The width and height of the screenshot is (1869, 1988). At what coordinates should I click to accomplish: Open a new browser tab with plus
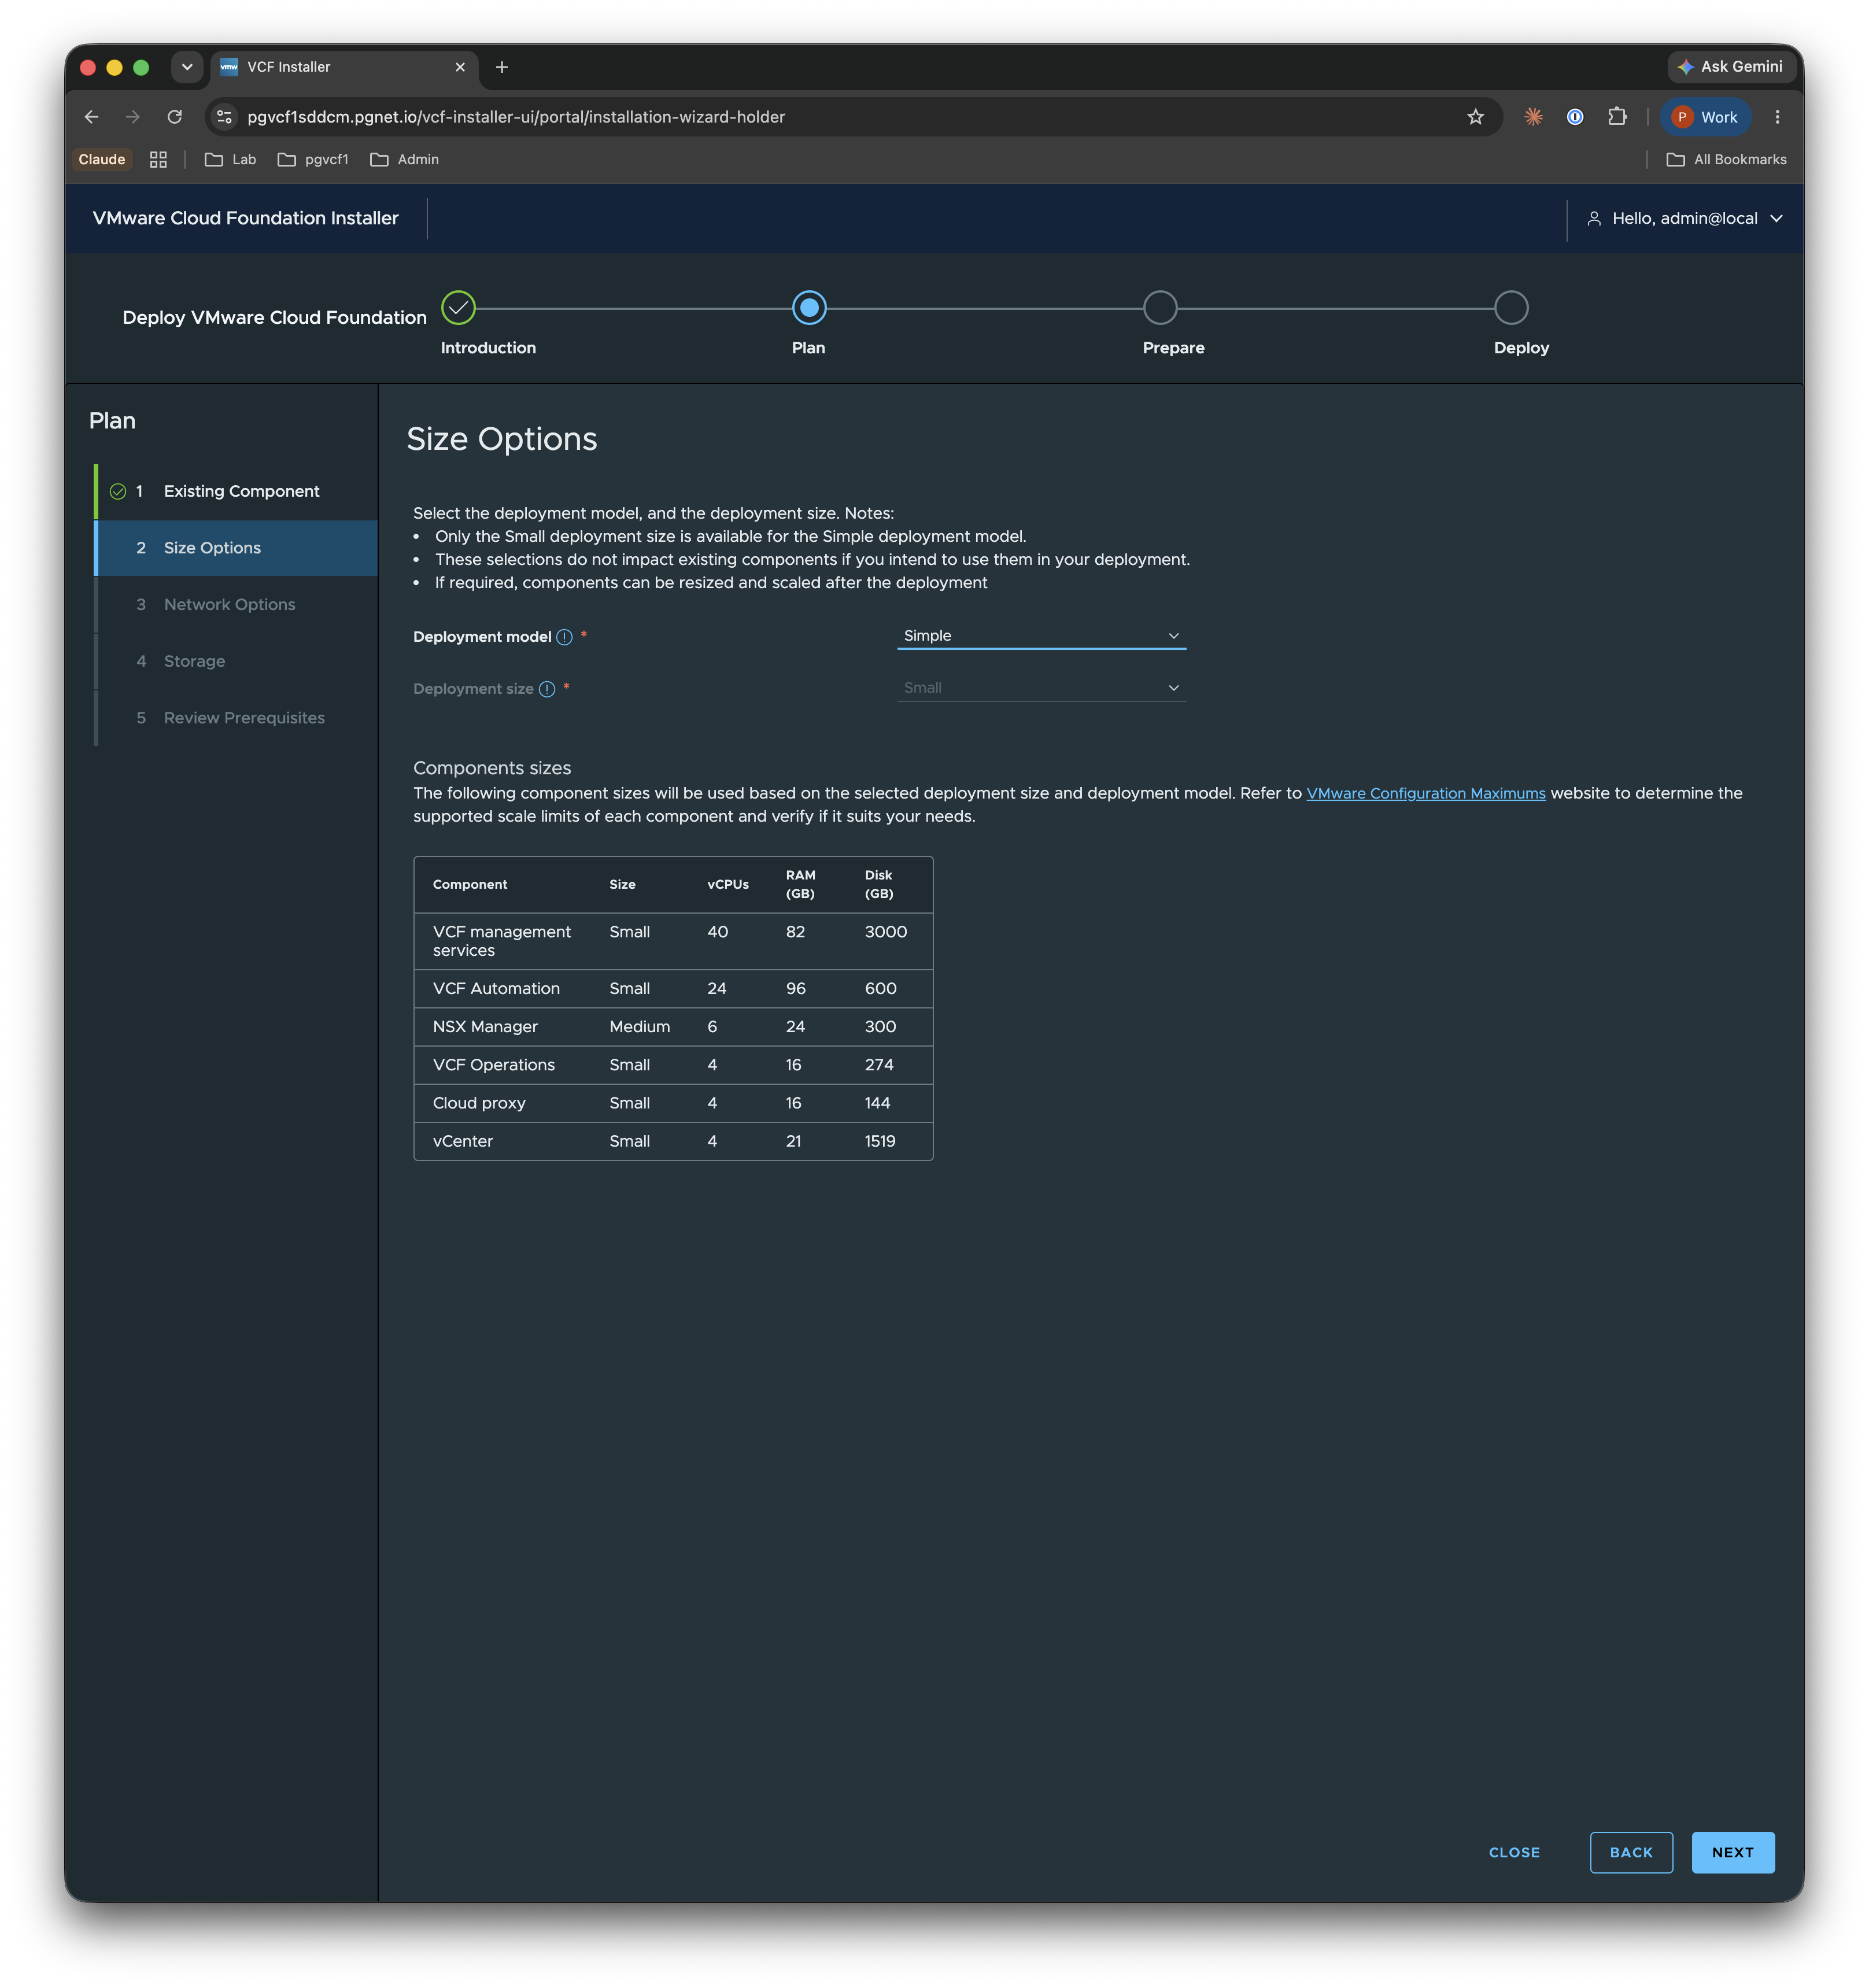(x=502, y=67)
